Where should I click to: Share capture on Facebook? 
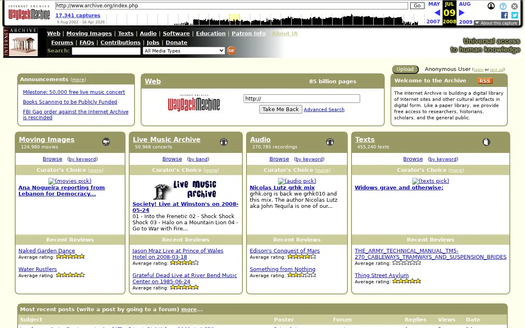pyautogui.click(x=504, y=15)
